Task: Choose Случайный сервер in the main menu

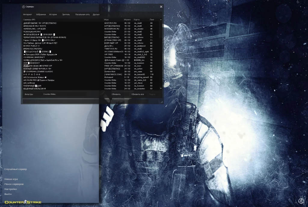Action: pyautogui.click(x=16, y=169)
